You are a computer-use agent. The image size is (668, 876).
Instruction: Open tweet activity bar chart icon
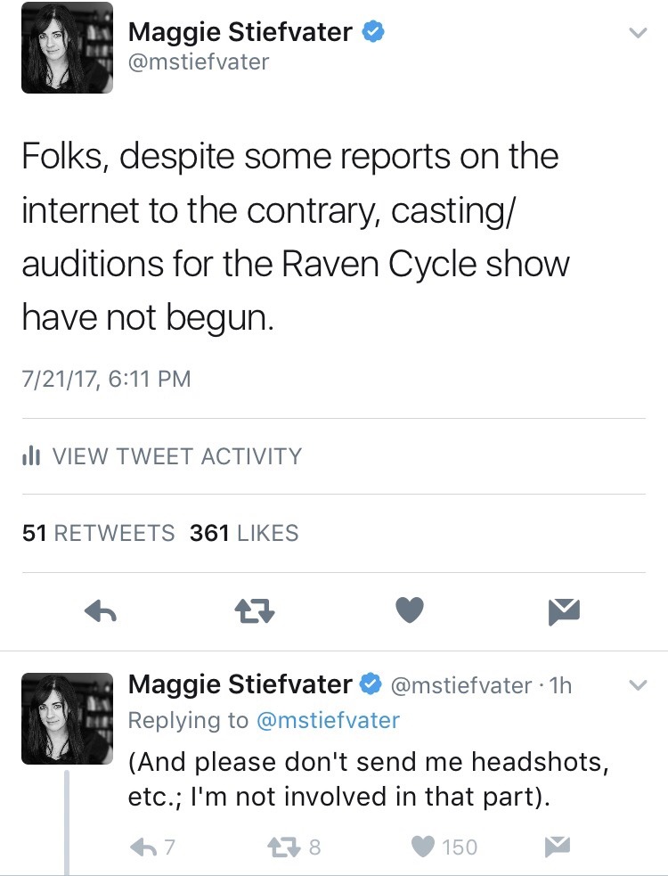click(30, 456)
